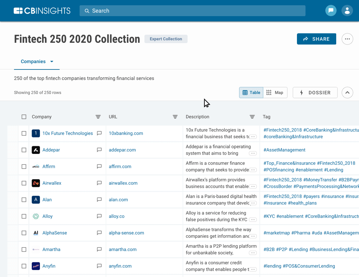Click into the Search field
The height and width of the screenshot is (277, 359).
(x=192, y=11)
